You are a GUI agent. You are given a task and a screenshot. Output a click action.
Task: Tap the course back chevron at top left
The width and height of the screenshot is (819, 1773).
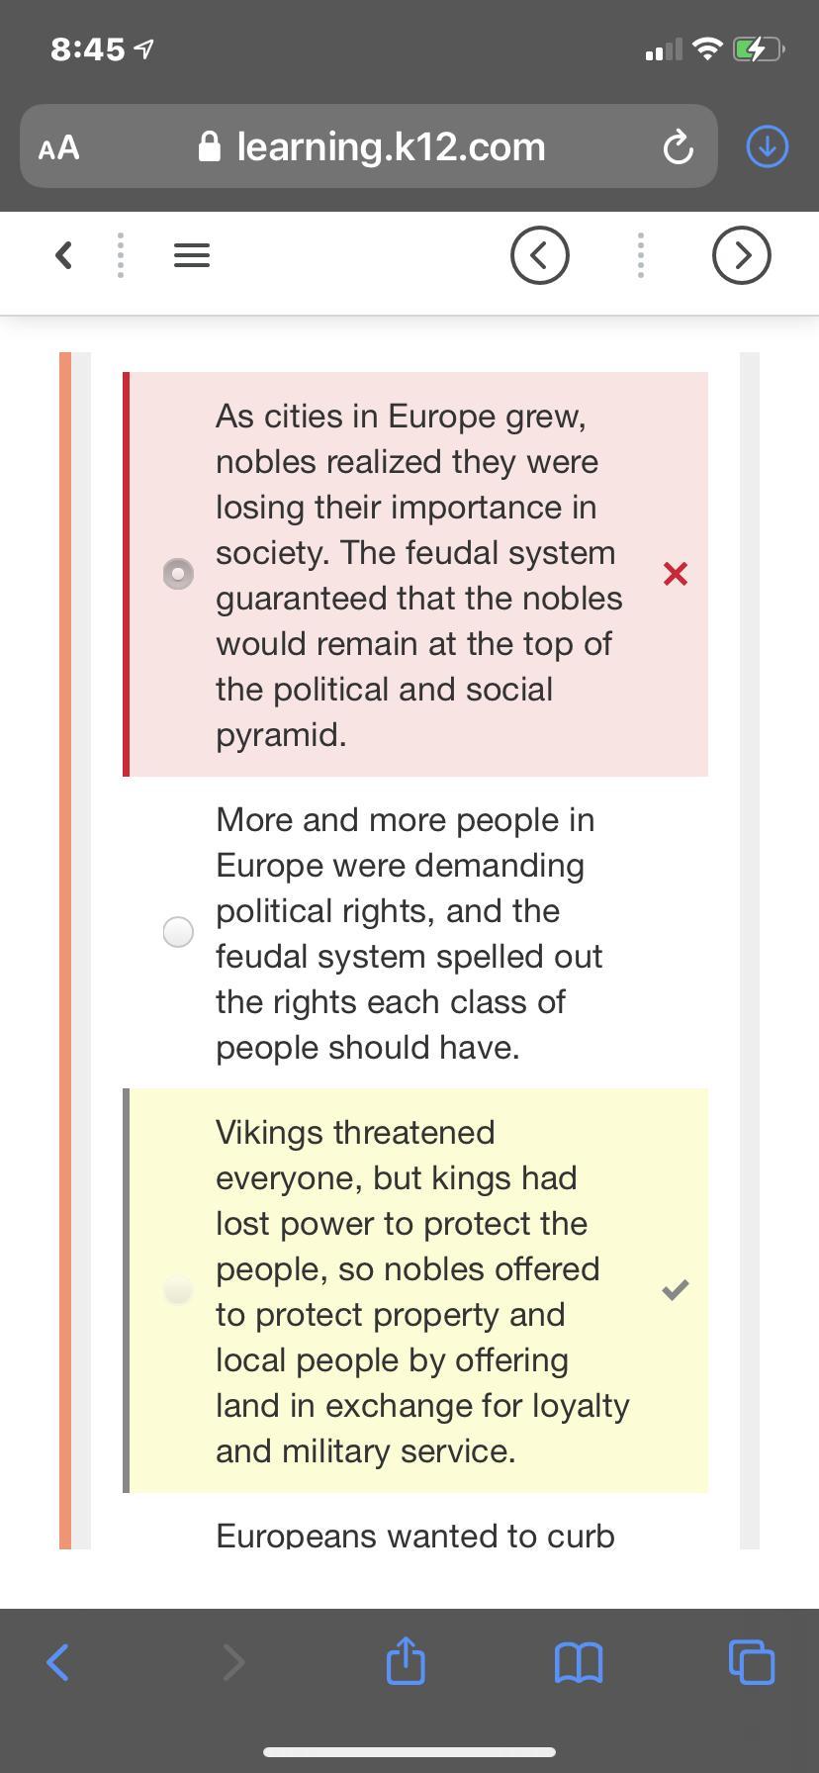coord(63,255)
